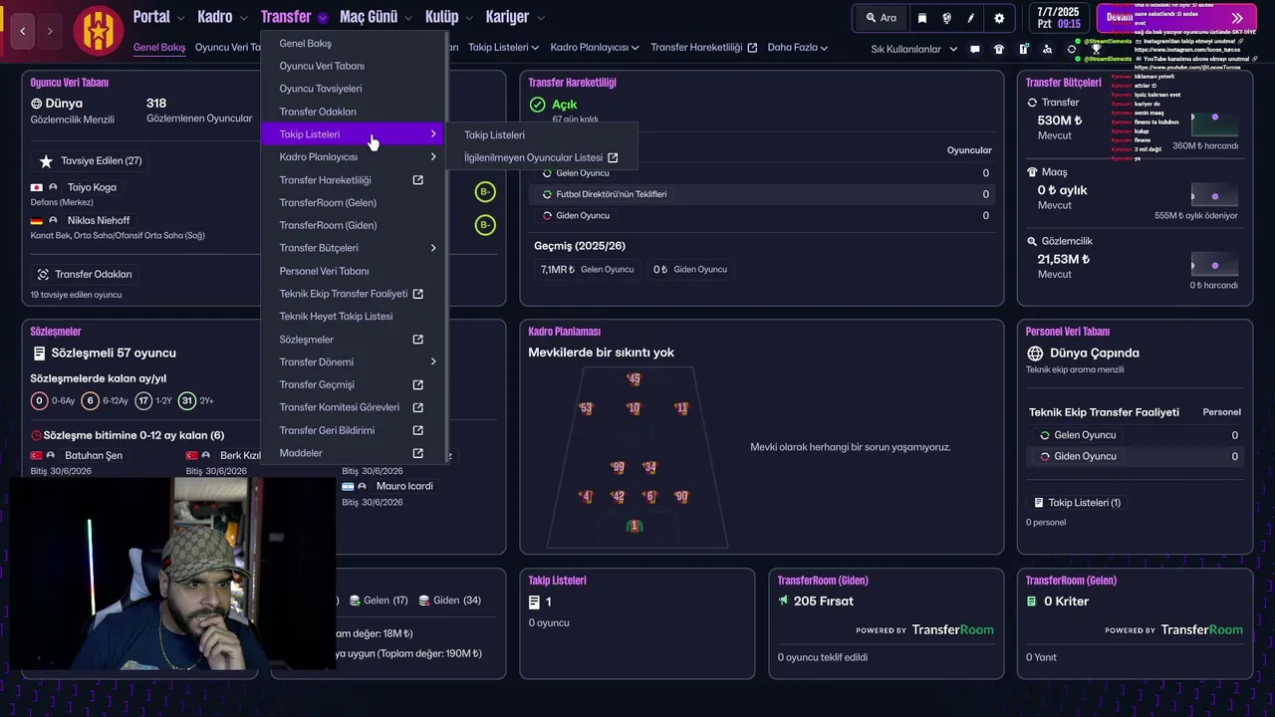Click the star icon beside Tavsiye Edilen
The image size is (1275, 717).
46,161
